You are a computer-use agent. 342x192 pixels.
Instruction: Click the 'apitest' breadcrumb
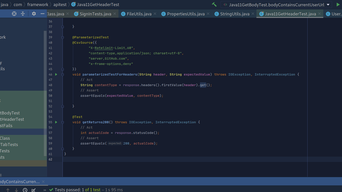point(60,5)
